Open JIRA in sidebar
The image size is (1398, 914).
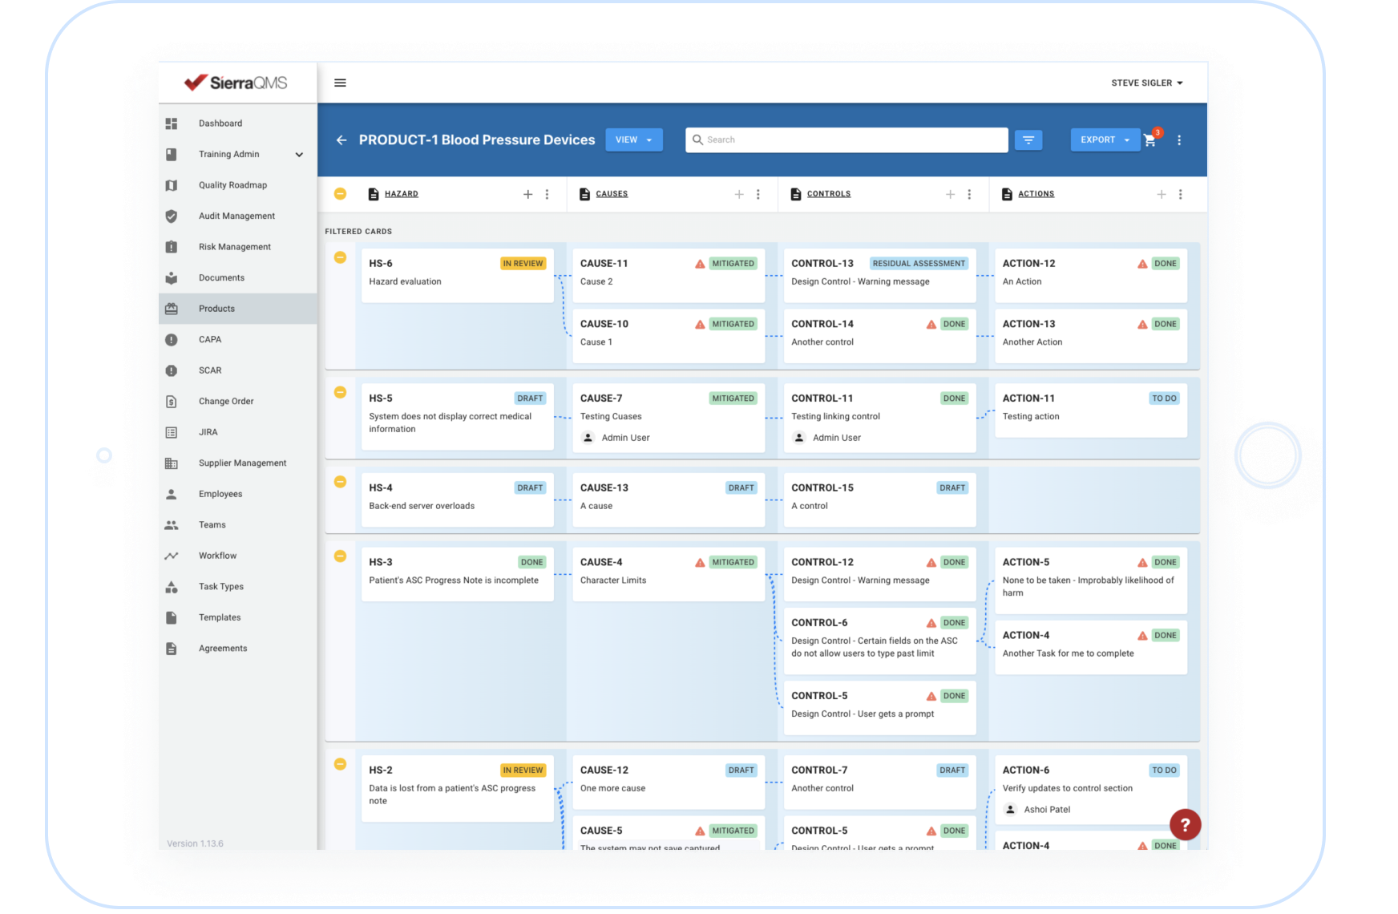coord(237,433)
